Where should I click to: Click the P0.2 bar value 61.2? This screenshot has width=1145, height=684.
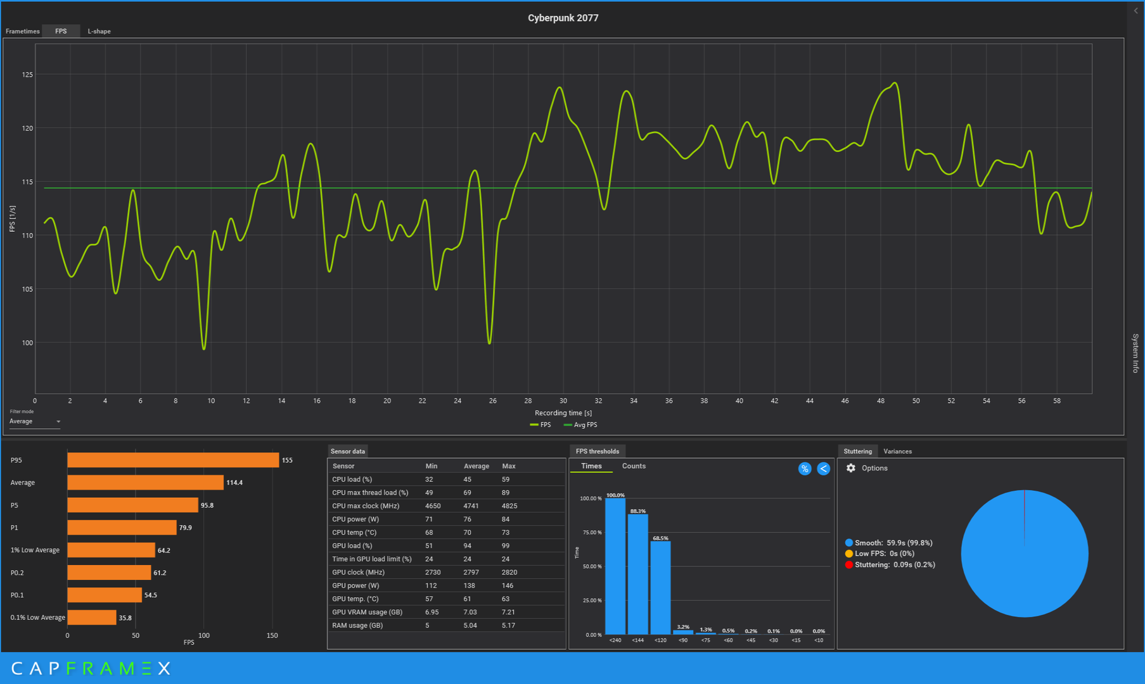160,573
